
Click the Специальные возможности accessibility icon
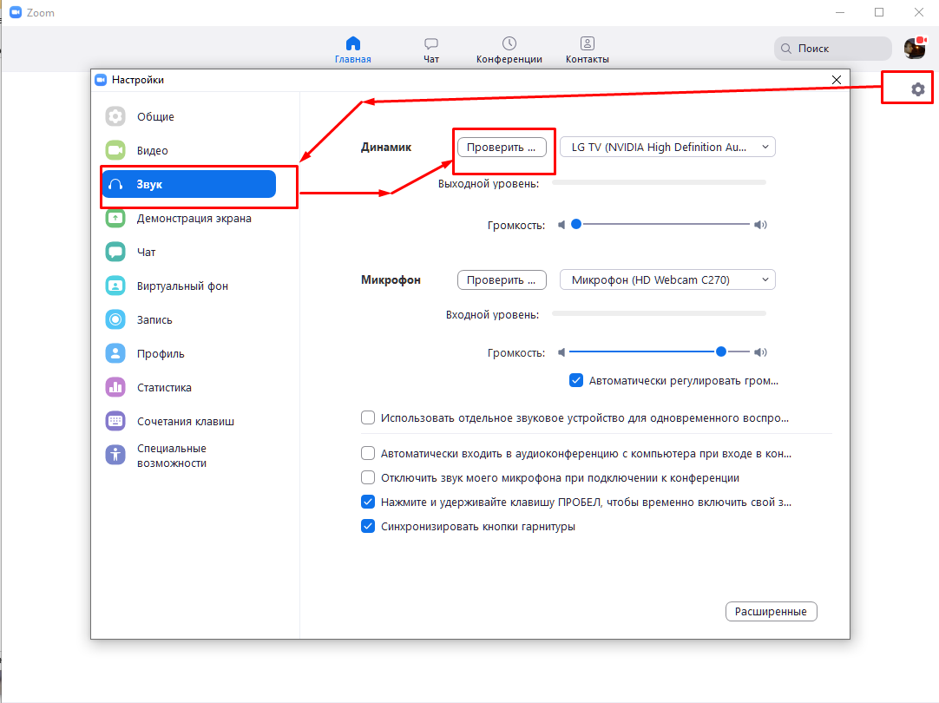(x=115, y=455)
